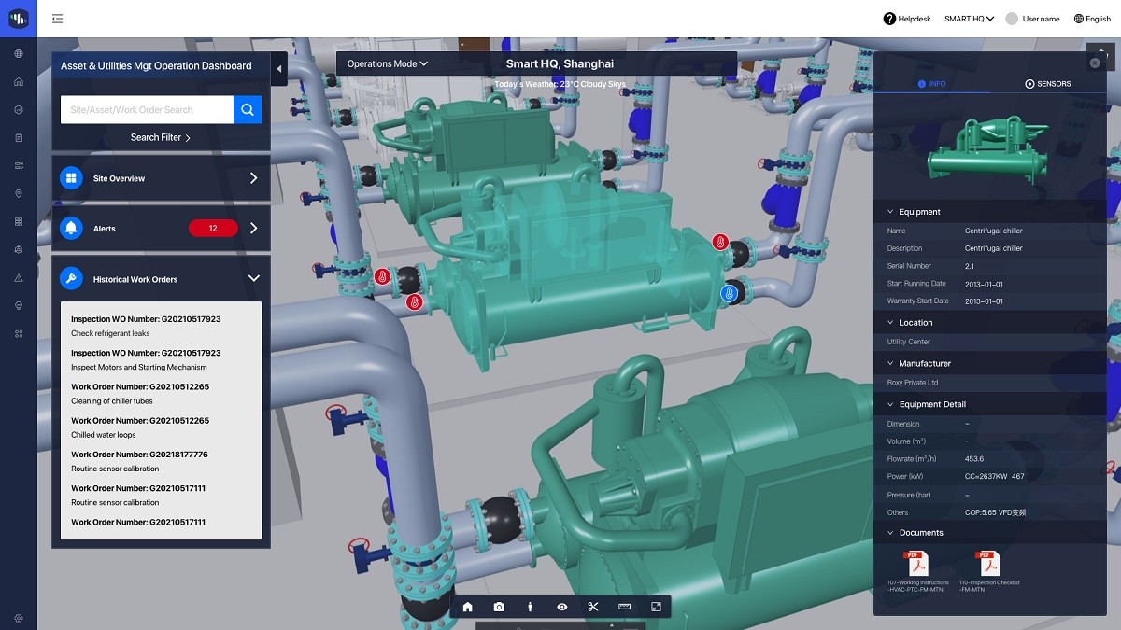The width and height of the screenshot is (1121, 630).
Task: Click the Alerts row showing 12 alerts
Action: [x=161, y=228]
